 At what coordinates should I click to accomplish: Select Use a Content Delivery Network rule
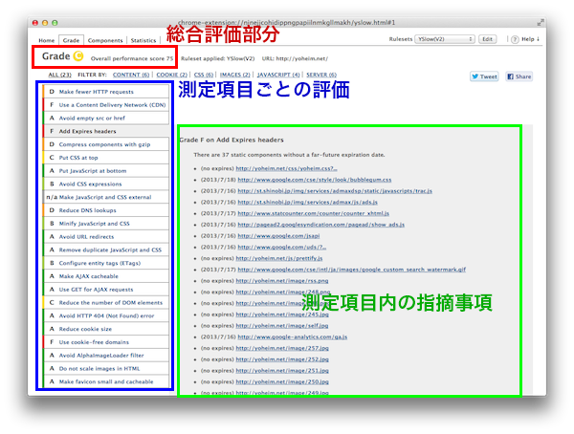tap(106, 105)
